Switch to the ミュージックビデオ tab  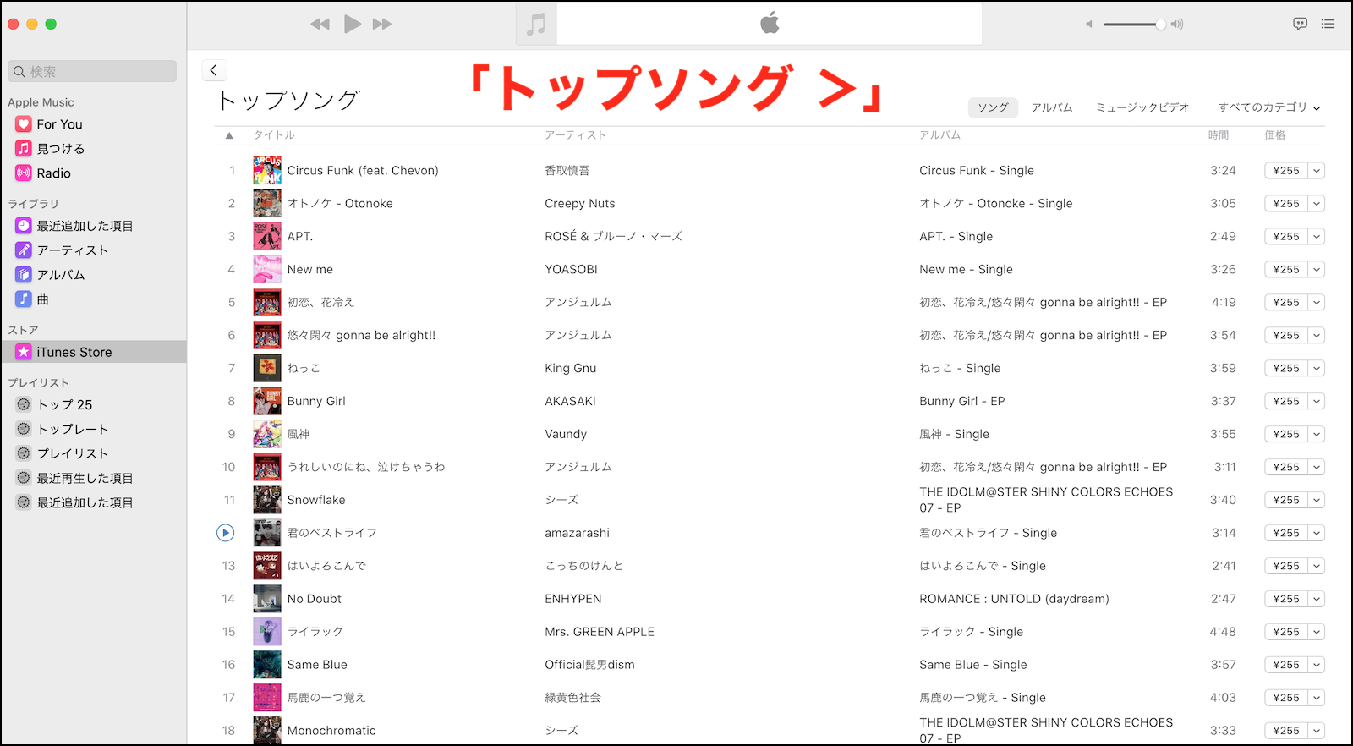[1142, 107]
